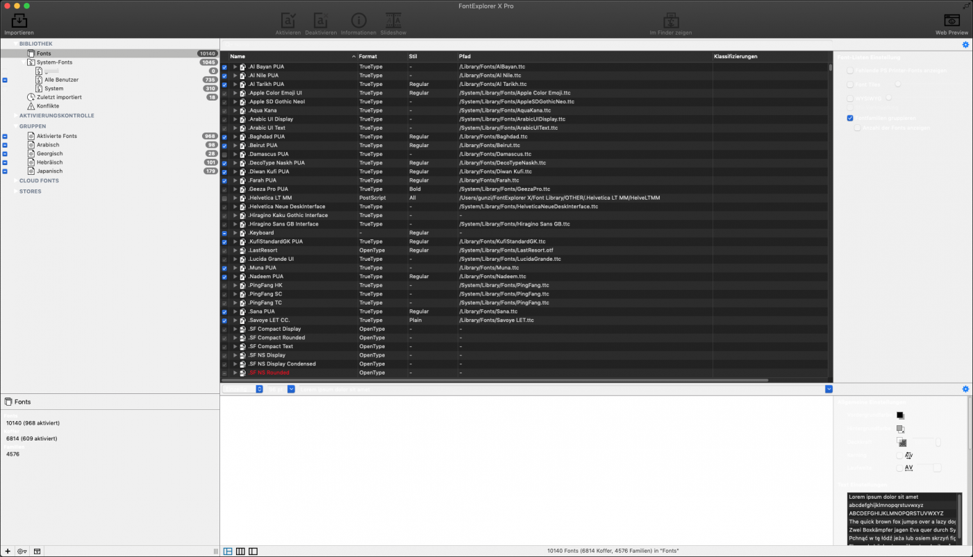Click the Im Finder zeigen icon

pos(670,21)
